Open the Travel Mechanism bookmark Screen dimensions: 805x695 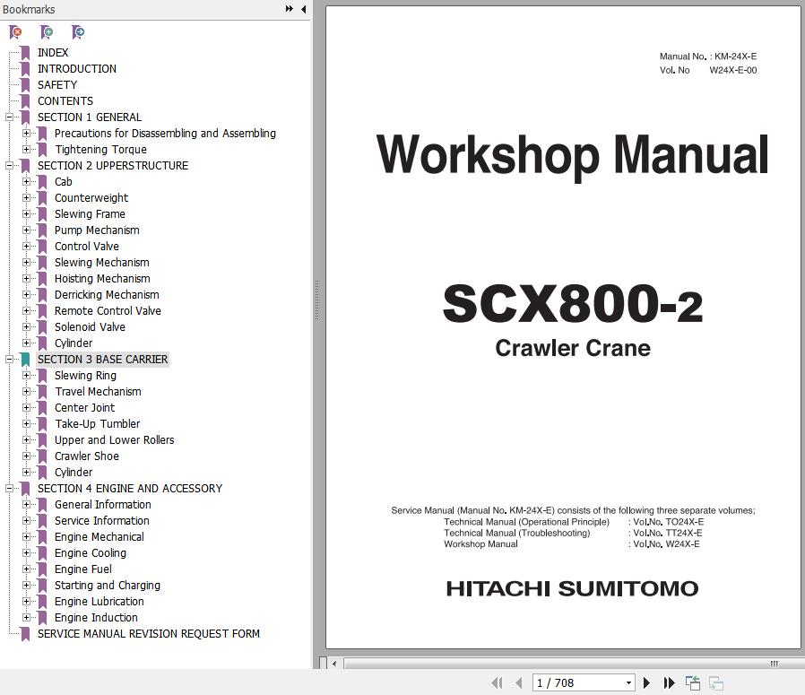(98, 391)
